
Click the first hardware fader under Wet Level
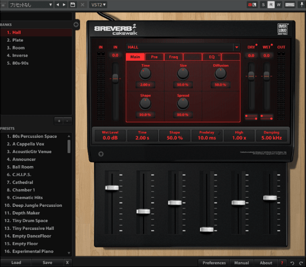click(112, 188)
